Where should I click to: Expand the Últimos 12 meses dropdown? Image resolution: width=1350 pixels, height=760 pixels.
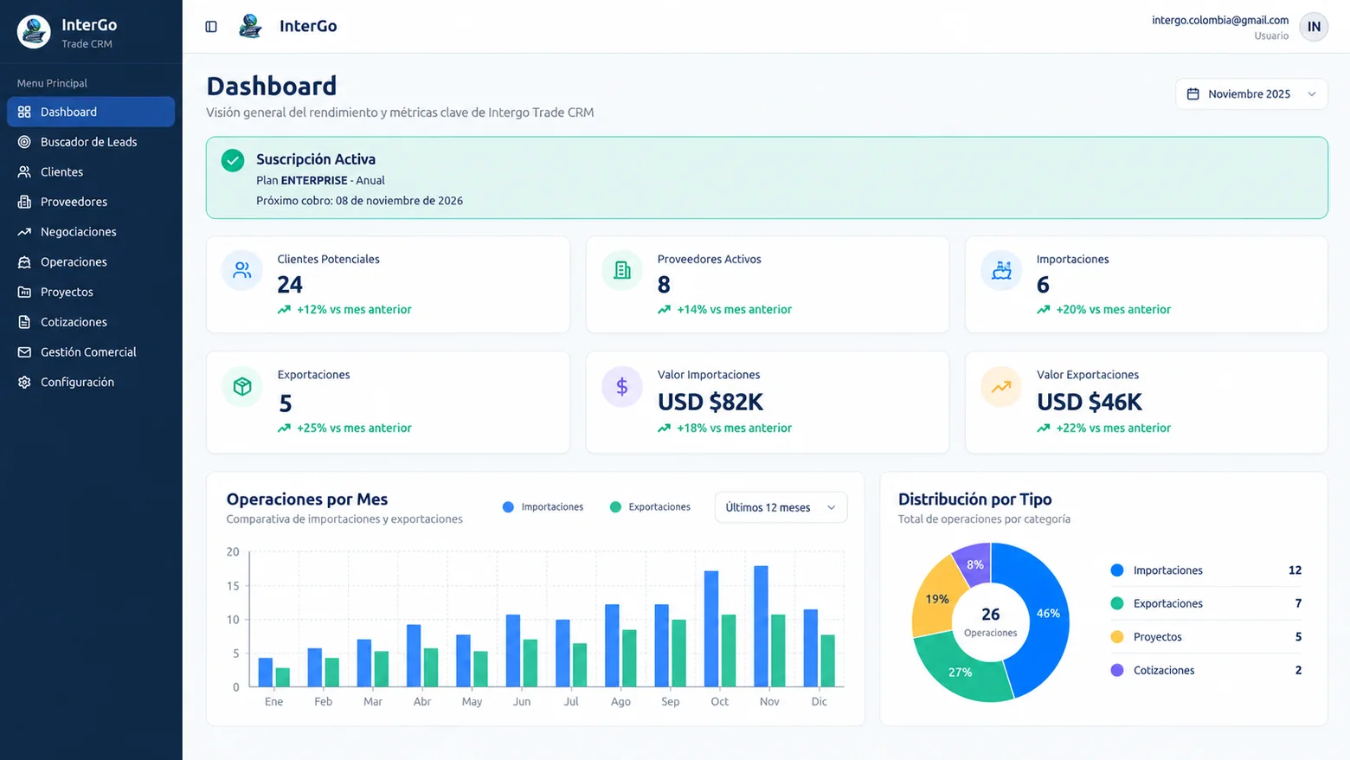click(781, 507)
